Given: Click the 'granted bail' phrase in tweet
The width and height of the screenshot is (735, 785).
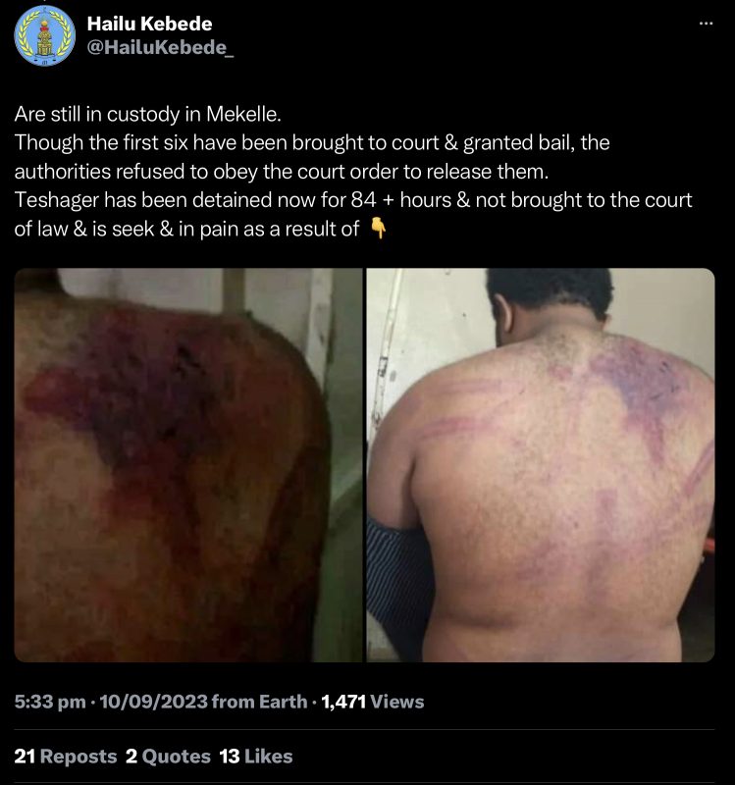Looking at the screenshot, I should point(518,143).
